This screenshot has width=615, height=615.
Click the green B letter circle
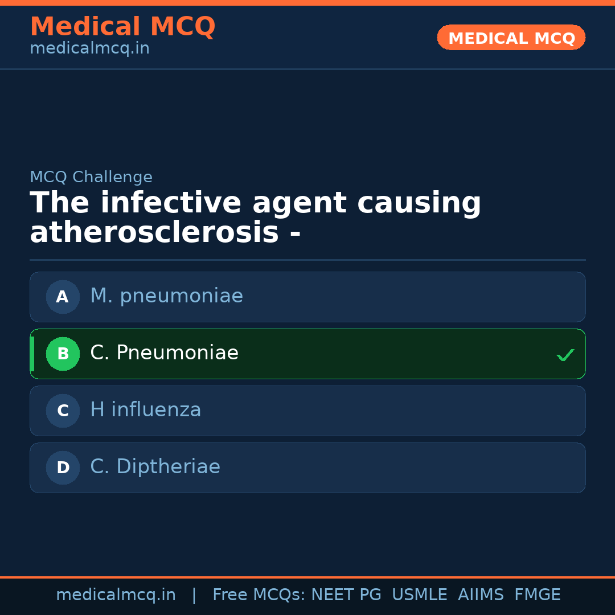(63, 354)
